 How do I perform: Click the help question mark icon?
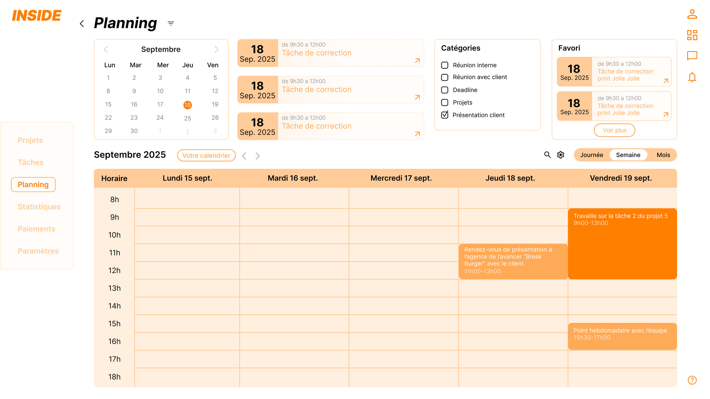(692, 380)
